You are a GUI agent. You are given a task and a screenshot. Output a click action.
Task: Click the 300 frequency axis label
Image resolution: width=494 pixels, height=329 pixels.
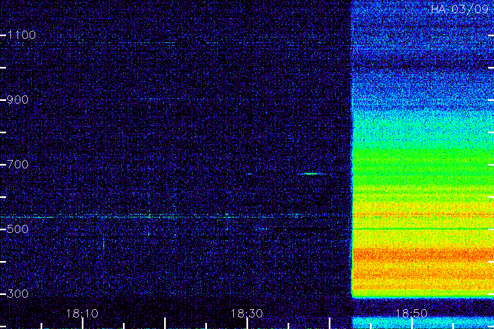[18, 294]
